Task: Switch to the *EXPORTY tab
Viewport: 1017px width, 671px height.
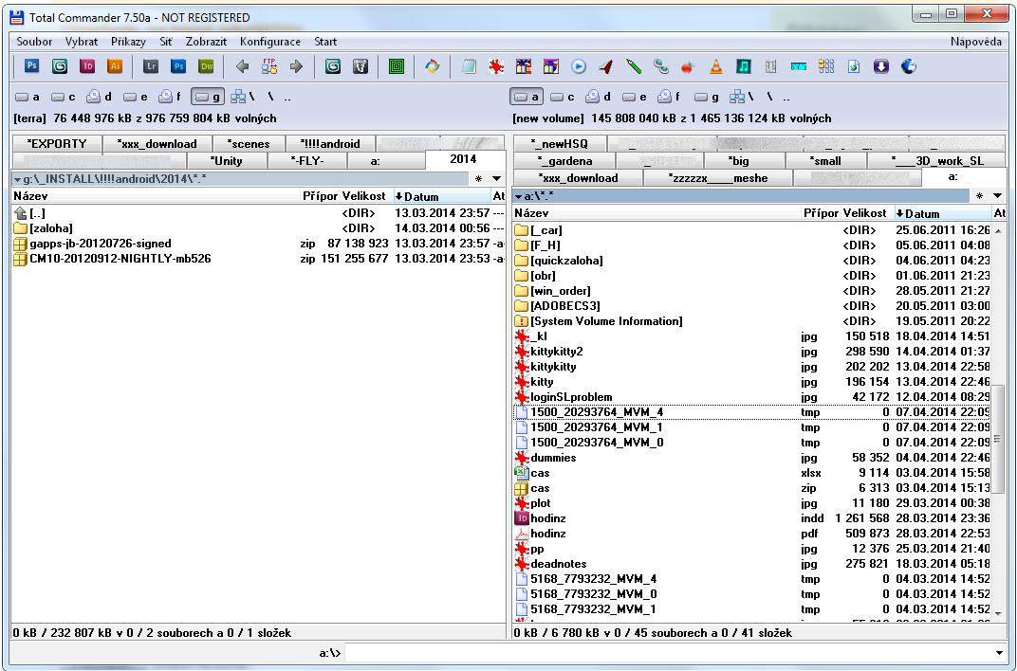Action: [x=57, y=144]
